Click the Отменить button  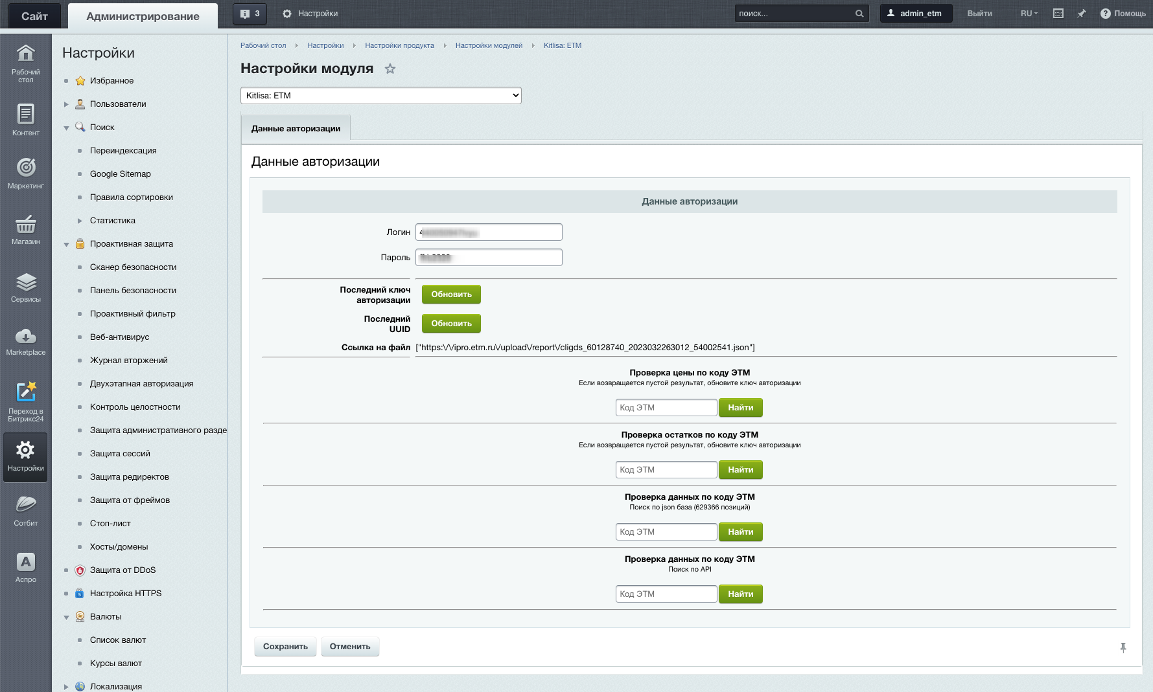point(350,647)
